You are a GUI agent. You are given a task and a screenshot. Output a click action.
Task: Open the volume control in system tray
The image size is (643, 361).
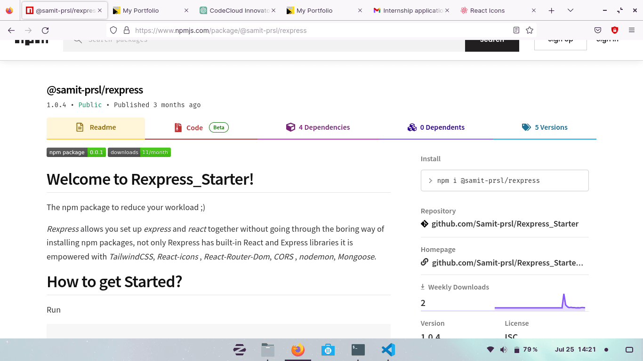coord(503,350)
